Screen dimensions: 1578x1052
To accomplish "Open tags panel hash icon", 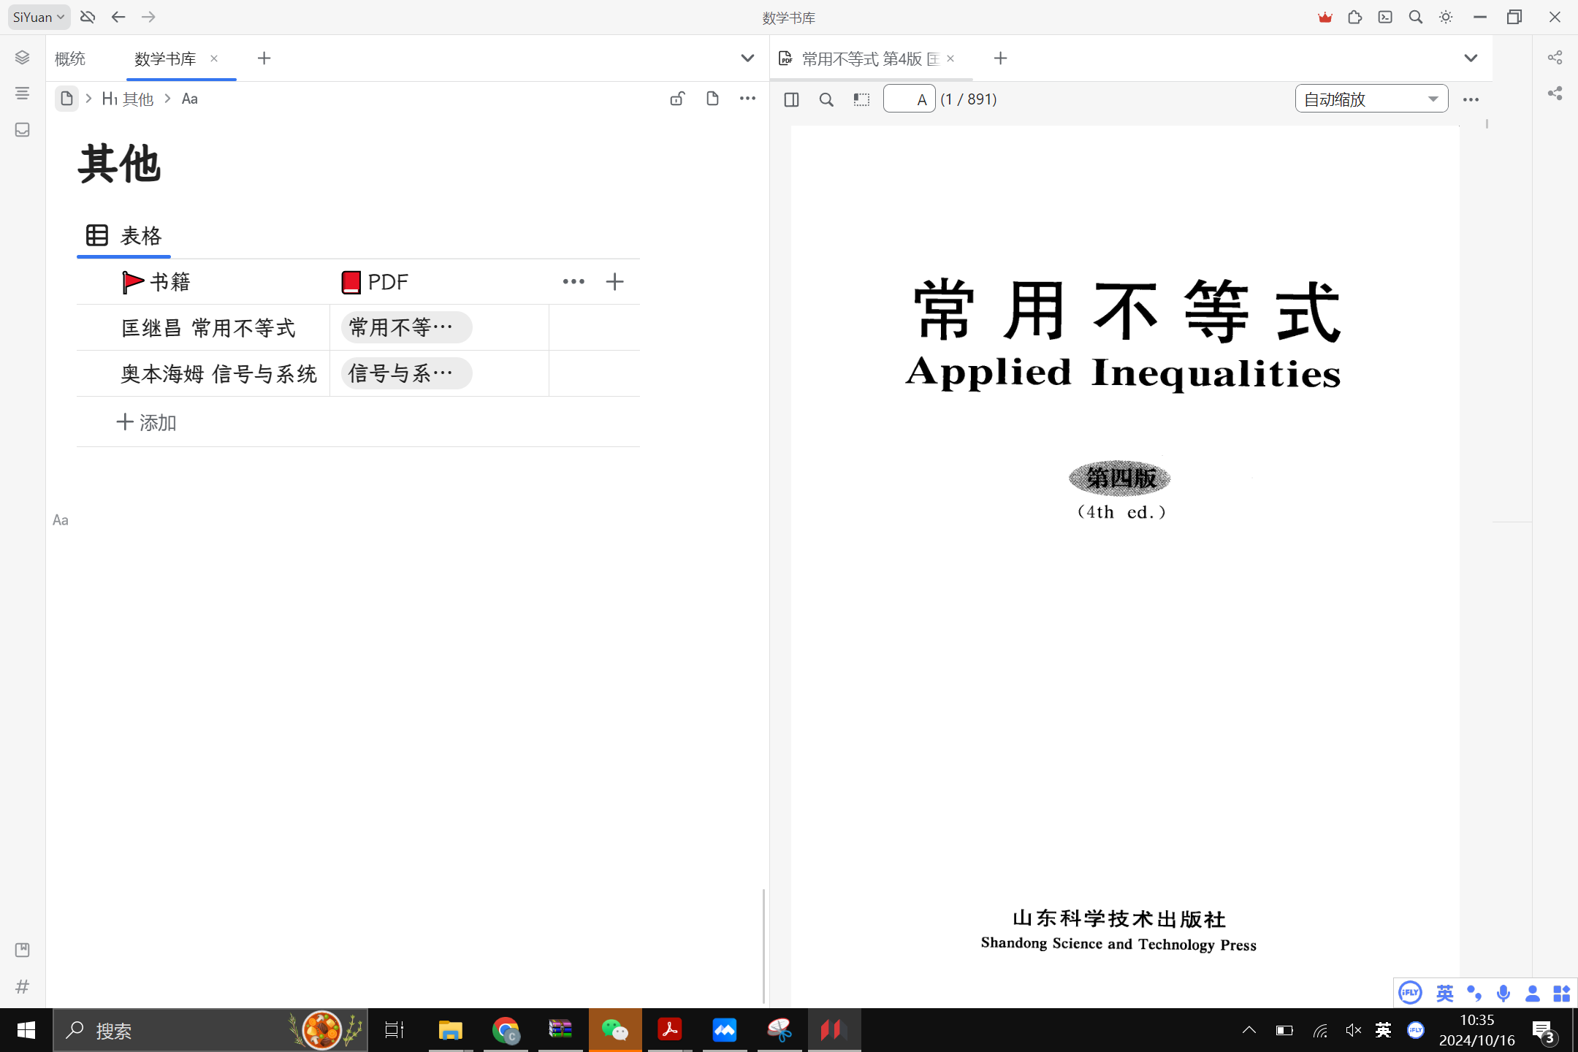I will click(x=23, y=986).
